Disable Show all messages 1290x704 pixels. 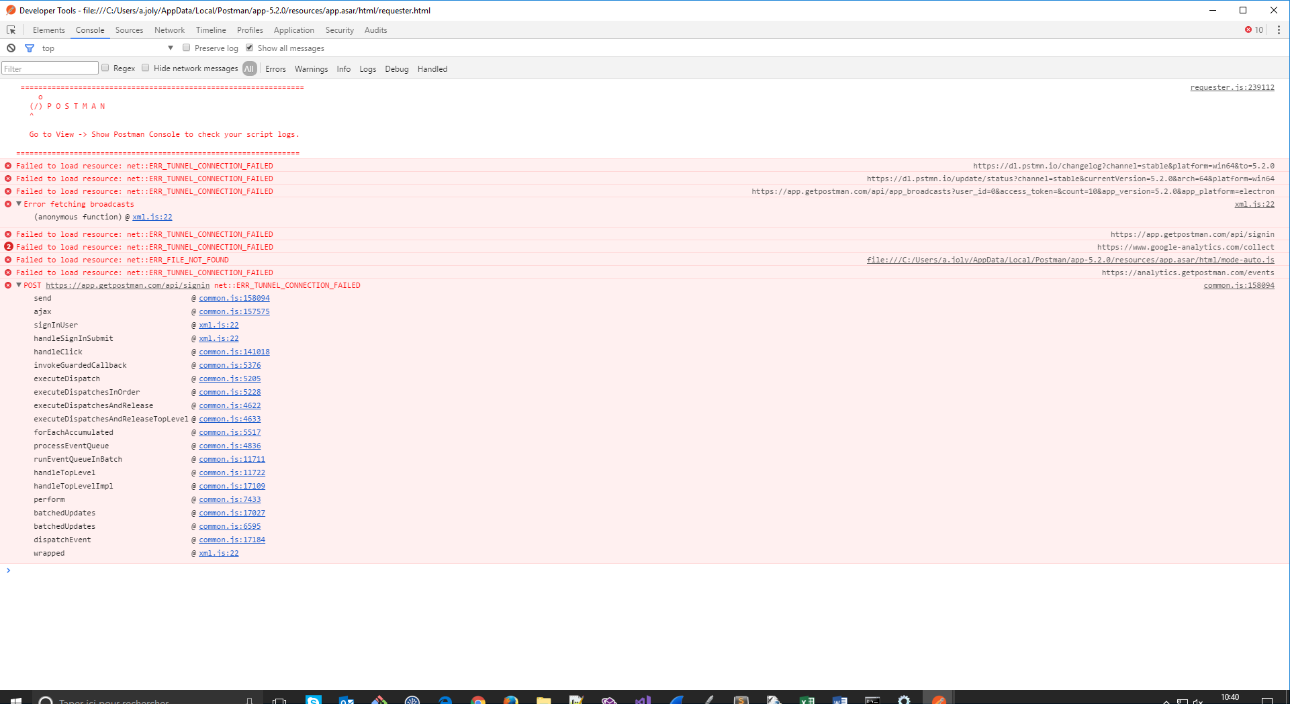pos(249,47)
